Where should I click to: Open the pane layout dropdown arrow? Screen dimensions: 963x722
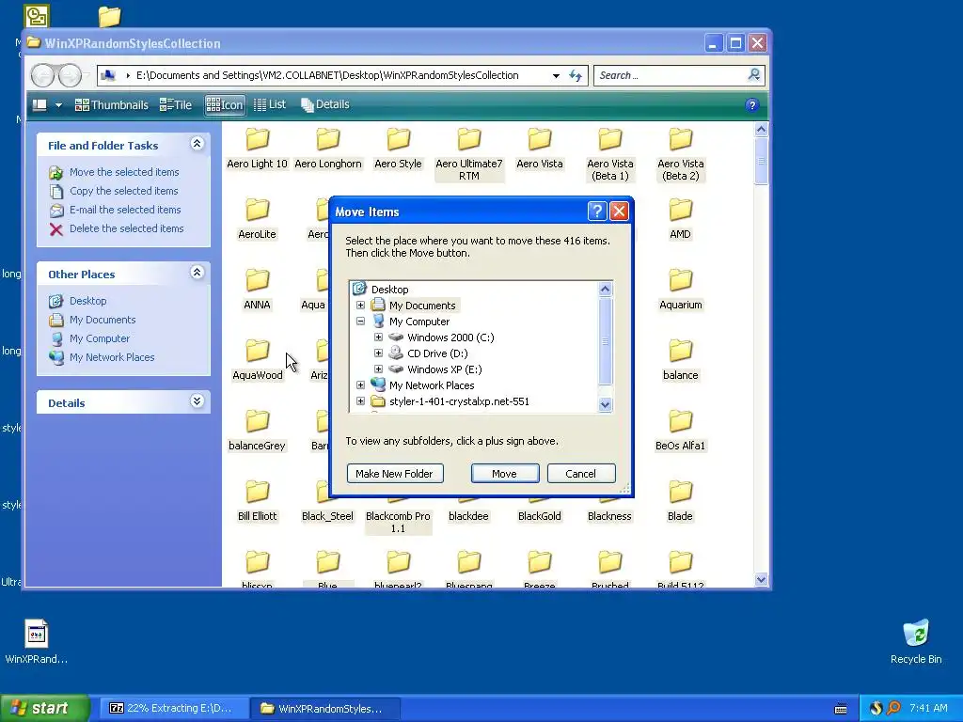(x=58, y=105)
